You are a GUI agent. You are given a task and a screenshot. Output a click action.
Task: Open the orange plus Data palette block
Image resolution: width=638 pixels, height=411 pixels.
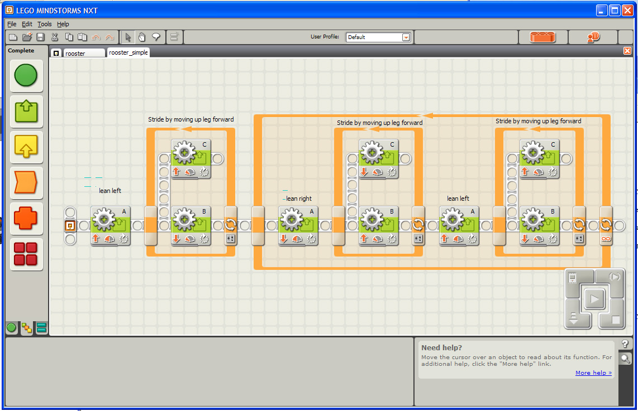click(x=26, y=219)
